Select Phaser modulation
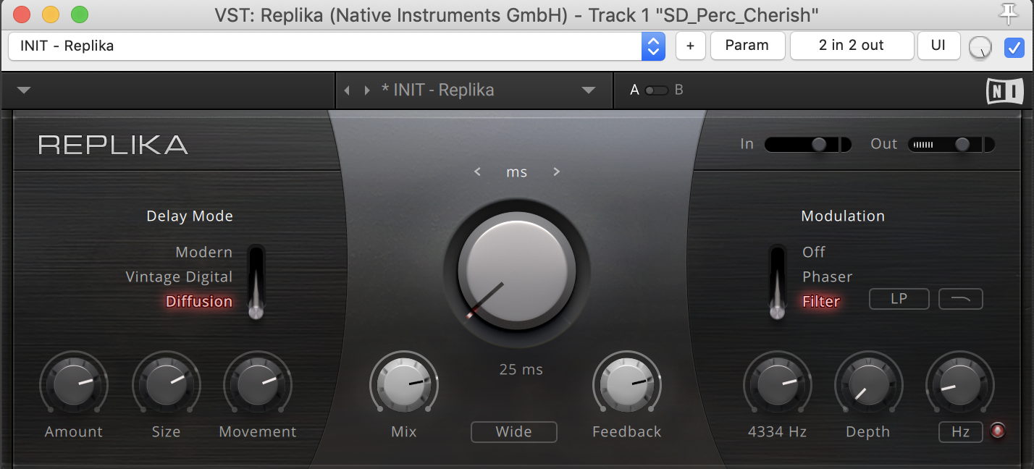 click(x=828, y=276)
